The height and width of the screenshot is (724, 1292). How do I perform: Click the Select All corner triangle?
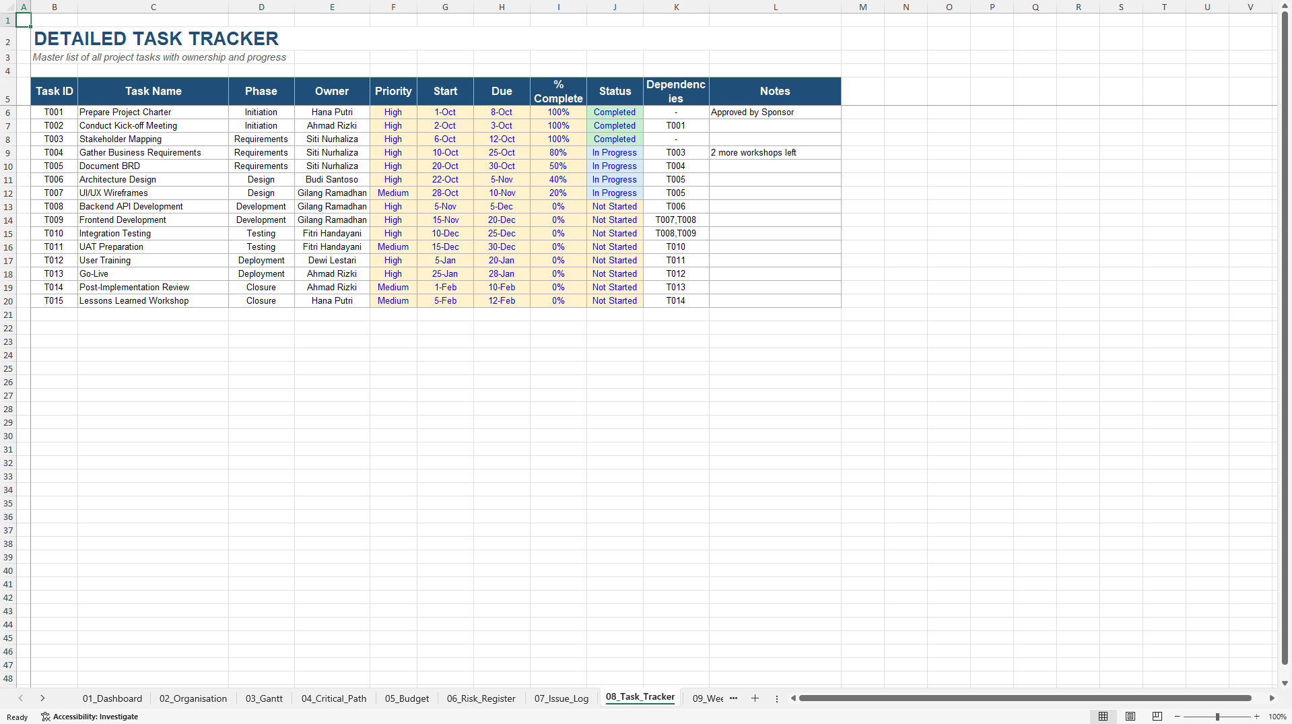click(x=8, y=7)
